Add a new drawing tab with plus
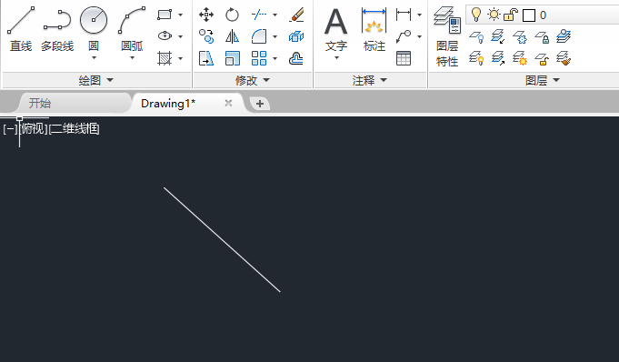Viewport: 619px width, 362px height. coord(260,104)
